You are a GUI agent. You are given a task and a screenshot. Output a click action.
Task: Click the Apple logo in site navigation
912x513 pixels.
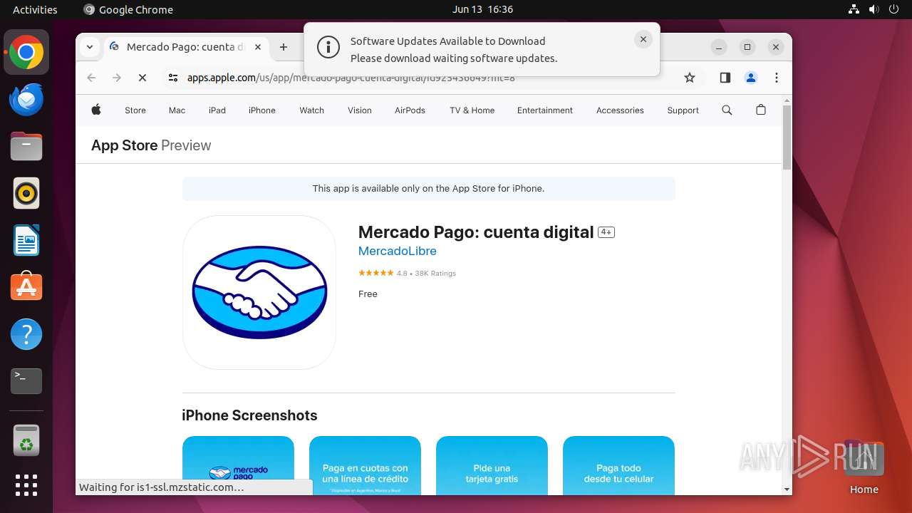(x=96, y=110)
